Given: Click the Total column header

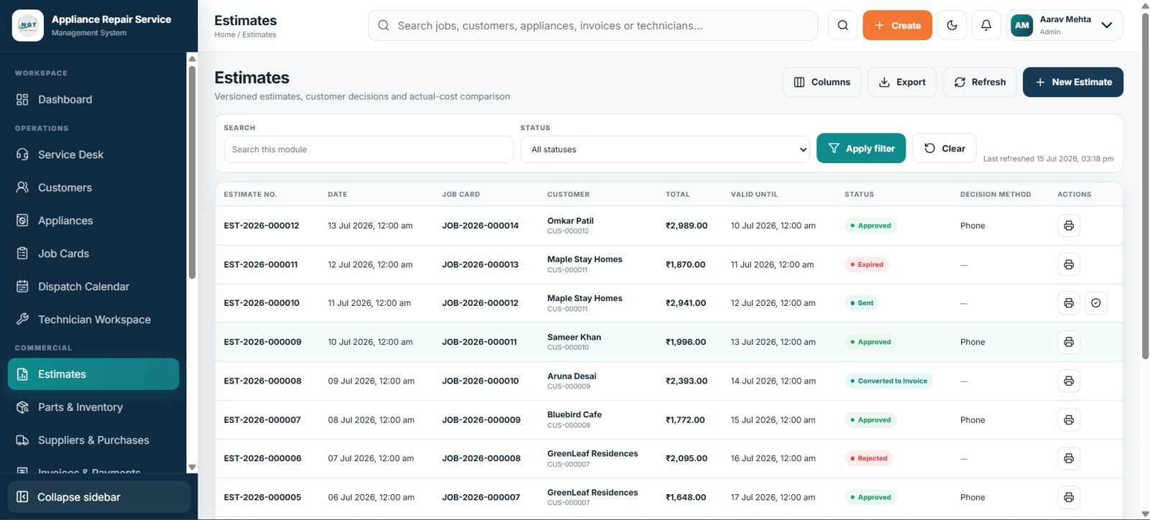Looking at the screenshot, I should [678, 195].
